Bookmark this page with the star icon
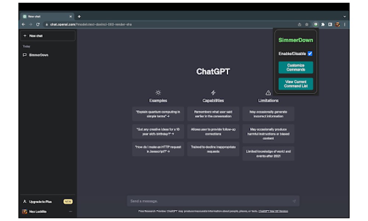 [307, 24]
